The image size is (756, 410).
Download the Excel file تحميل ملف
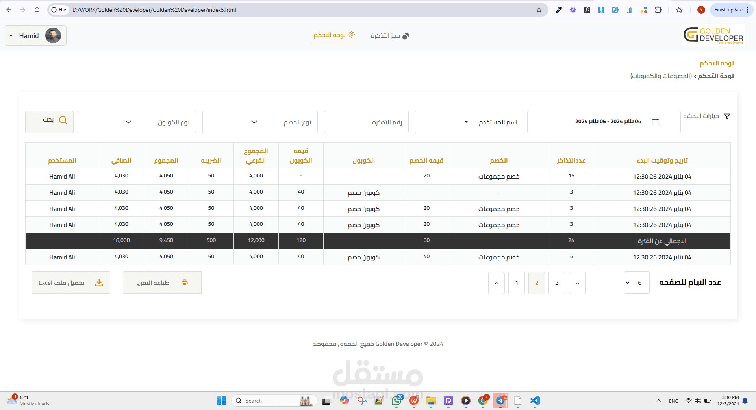71,283
